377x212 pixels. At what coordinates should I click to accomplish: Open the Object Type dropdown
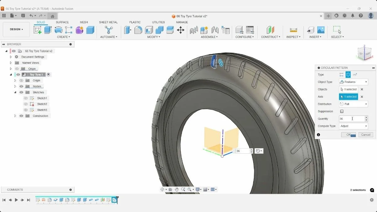353,82
